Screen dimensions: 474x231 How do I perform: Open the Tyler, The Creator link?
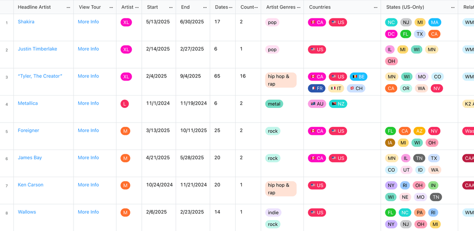pyautogui.click(x=40, y=76)
